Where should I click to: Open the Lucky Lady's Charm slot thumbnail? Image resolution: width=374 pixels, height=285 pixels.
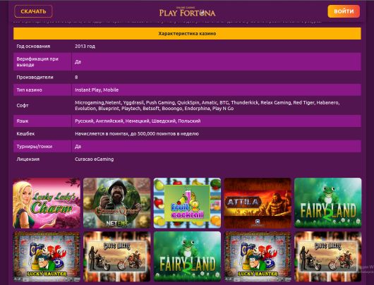47,203
